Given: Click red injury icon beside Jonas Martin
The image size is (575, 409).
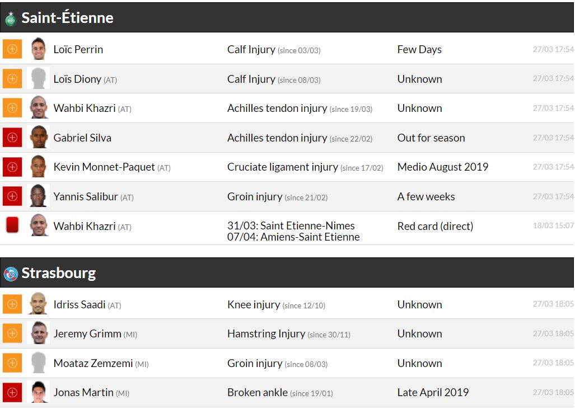Looking at the screenshot, I should [12, 392].
